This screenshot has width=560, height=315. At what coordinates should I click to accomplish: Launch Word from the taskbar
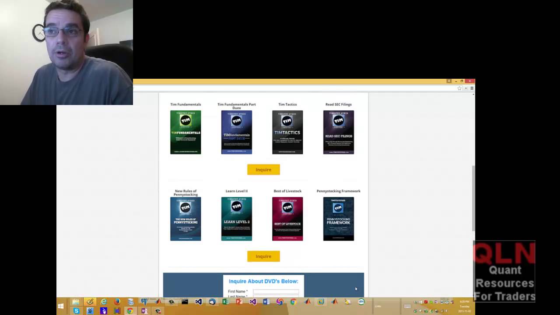(266, 302)
